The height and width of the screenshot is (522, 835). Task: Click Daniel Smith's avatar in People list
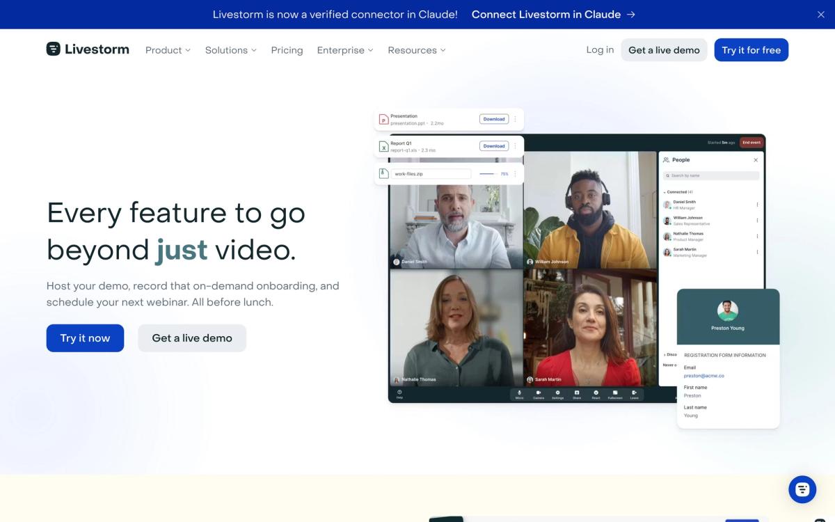pyautogui.click(x=667, y=205)
